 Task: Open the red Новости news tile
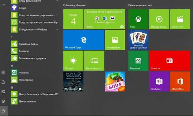point(170,61)
